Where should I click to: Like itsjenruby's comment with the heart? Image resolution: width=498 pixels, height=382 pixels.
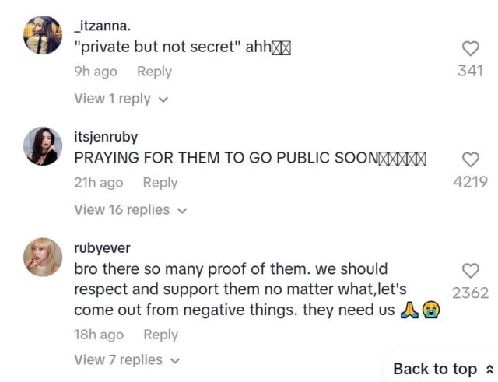470,159
